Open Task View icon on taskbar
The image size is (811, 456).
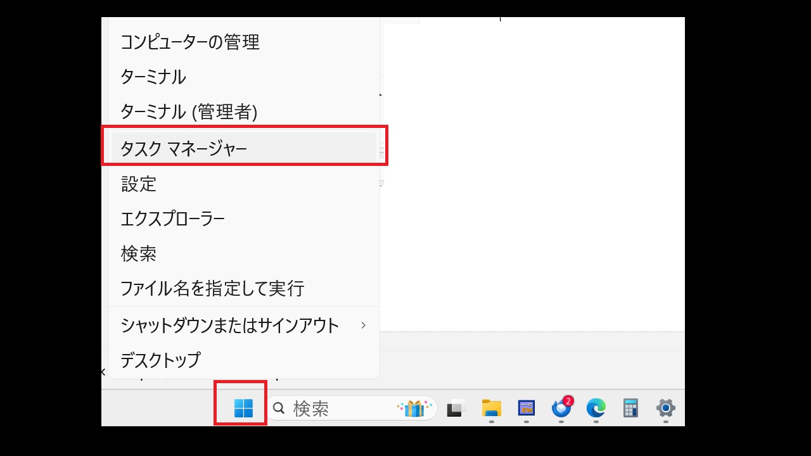tap(456, 408)
